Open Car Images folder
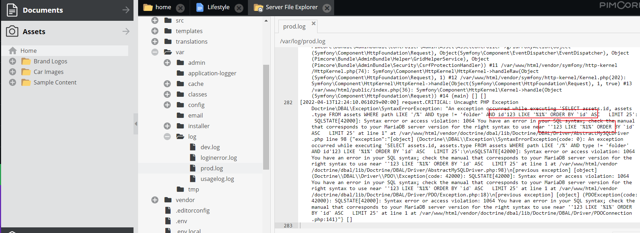Viewport: 640px width, 233px height. click(x=48, y=72)
